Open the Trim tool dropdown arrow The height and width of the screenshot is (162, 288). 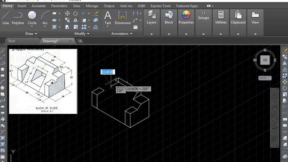89,13
